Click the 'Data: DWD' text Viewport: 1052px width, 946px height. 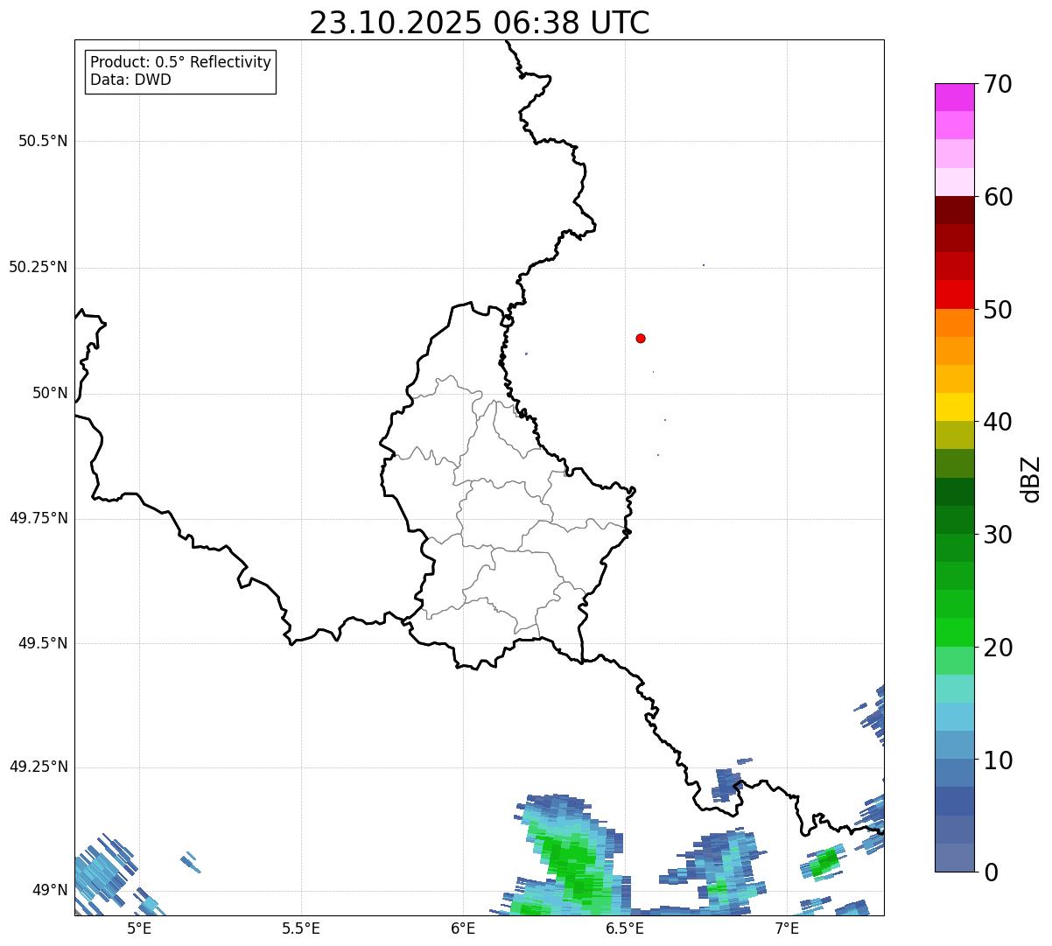130,81
